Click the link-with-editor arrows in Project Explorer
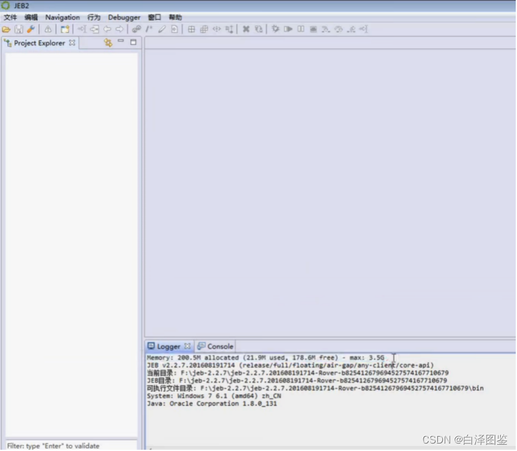Screen dimensions: 517x451 [x=108, y=42]
